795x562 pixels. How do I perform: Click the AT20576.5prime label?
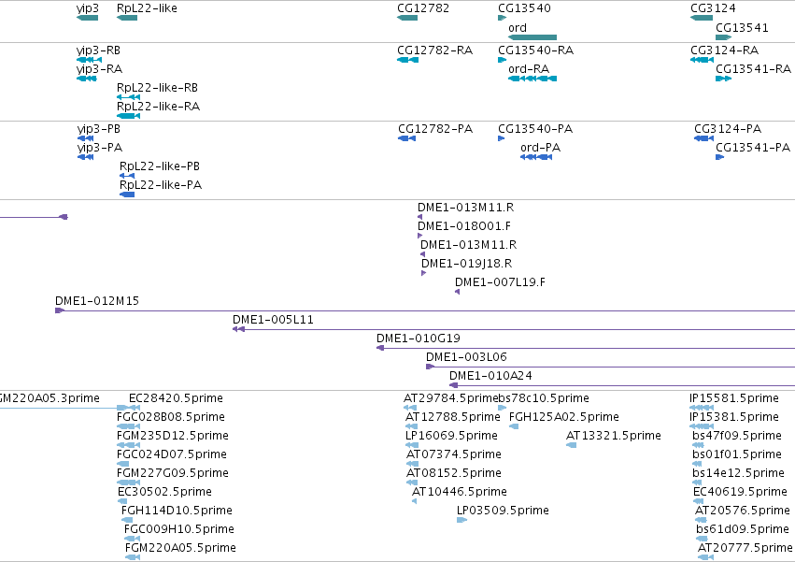tap(743, 511)
